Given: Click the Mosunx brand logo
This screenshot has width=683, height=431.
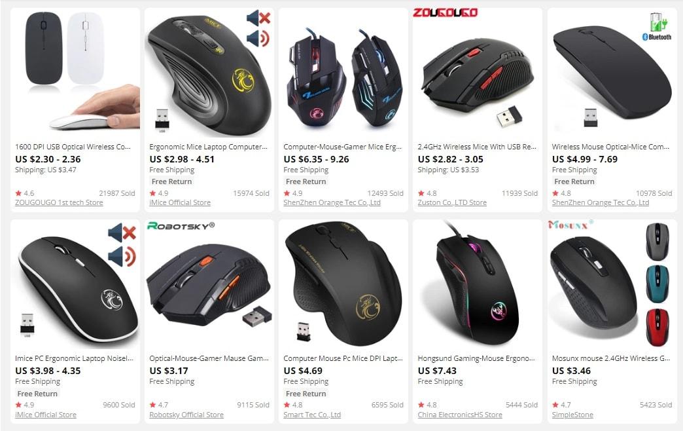Looking at the screenshot, I should click(x=570, y=225).
